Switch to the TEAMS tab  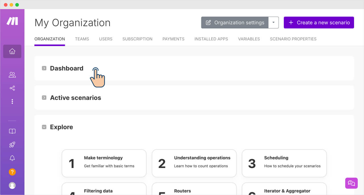click(82, 39)
